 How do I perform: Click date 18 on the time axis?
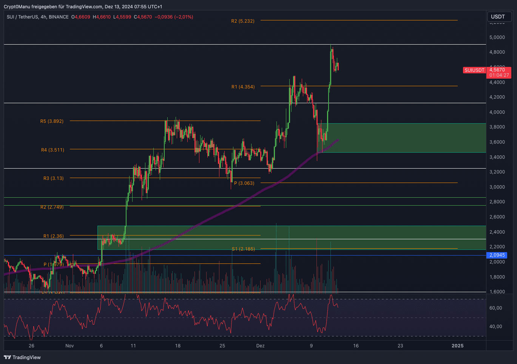coord(178,346)
